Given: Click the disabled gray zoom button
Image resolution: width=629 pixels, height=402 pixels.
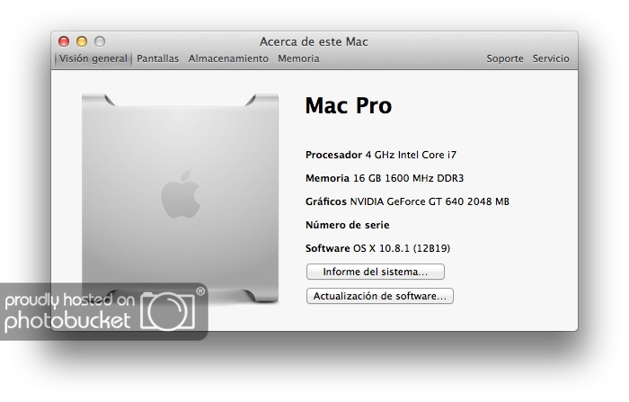Looking at the screenshot, I should (x=100, y=41).
